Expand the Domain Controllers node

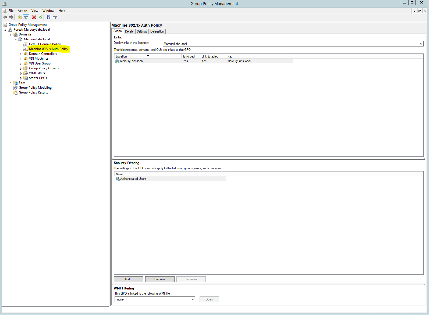21,54
